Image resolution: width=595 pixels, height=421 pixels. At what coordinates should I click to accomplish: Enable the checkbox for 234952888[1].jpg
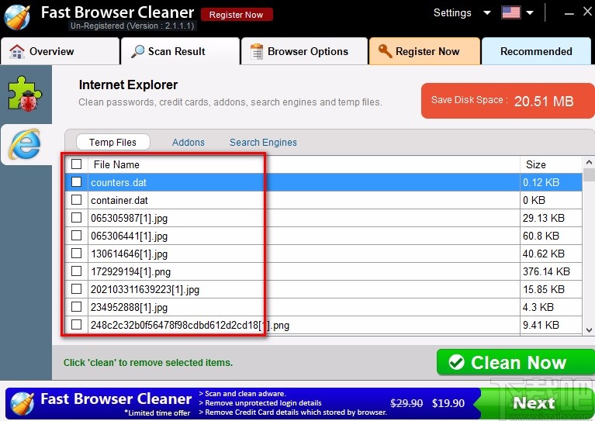[x=76, y=306]
